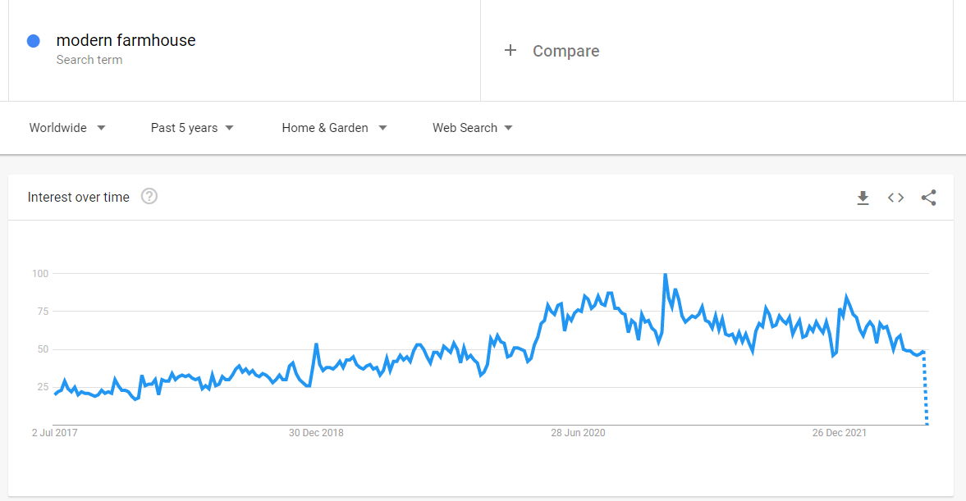The width and height of the screenshot is (966, 501).
Task: Click the Interest over time heading
Action: [x=78, y=197]
